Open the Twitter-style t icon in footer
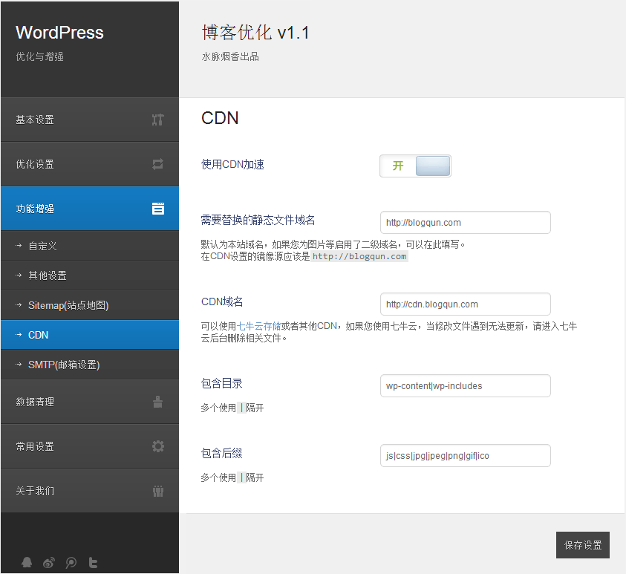 click(x=93, y=562)
